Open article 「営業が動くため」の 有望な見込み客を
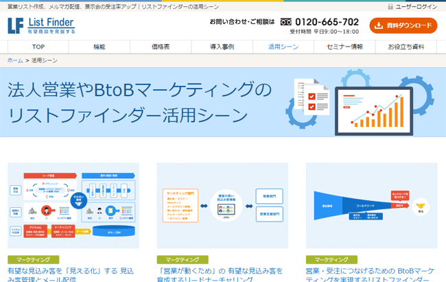The width and height of the screenshot is (446, 282). point(220,274)
